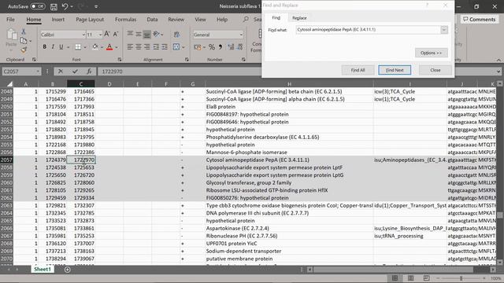
Task: Click Font Color red A swatch
Action: point(109,47)
